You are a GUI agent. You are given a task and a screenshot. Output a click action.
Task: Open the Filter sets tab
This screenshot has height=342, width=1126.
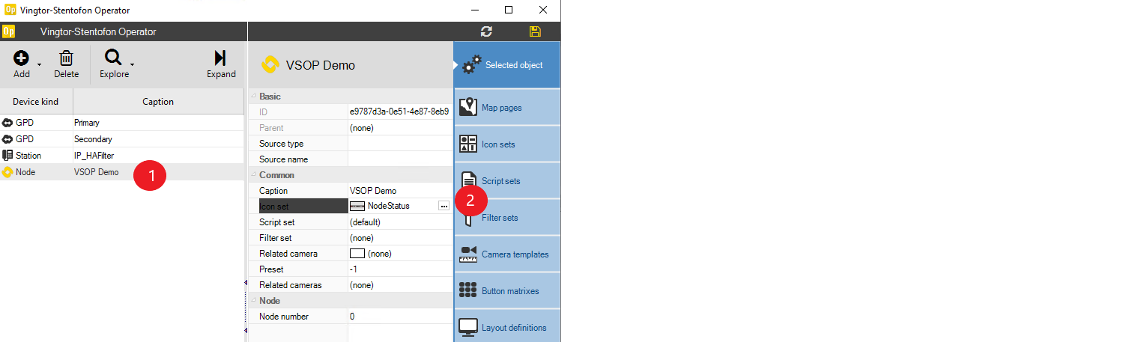click(x=507, y=218)
